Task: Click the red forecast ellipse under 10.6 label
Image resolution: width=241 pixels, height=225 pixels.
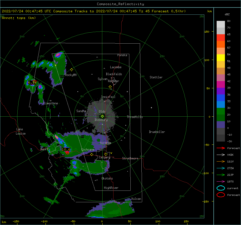Action: (x=67, y=153)
